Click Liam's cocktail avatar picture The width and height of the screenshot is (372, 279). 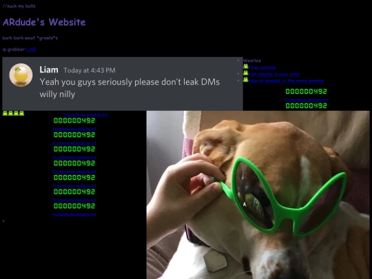[x=21, y=74]
